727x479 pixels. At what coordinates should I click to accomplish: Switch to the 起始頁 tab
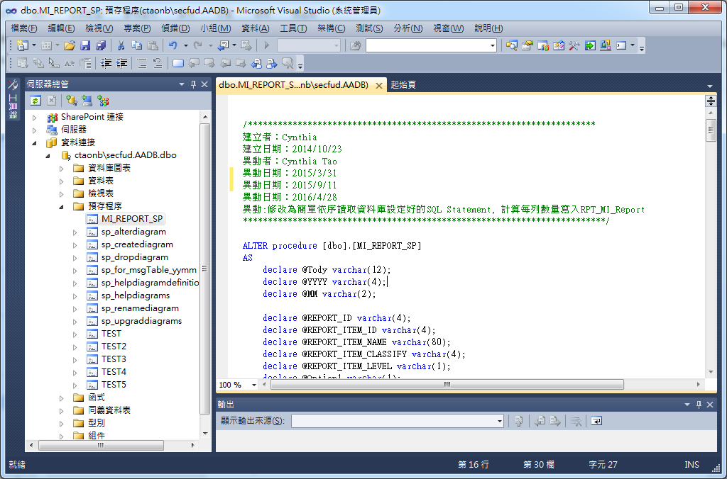point(403,84)
